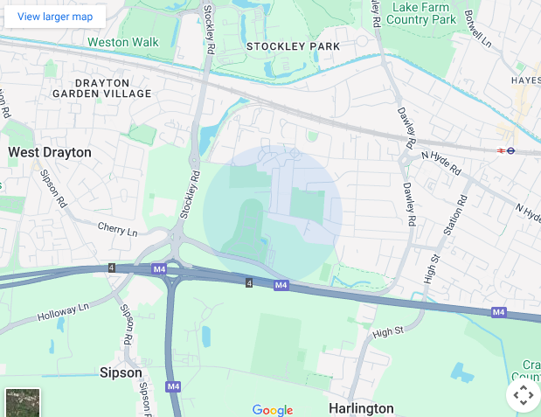Click the Drayton Garden Village label
541x417 pixels.
[101, 88]
